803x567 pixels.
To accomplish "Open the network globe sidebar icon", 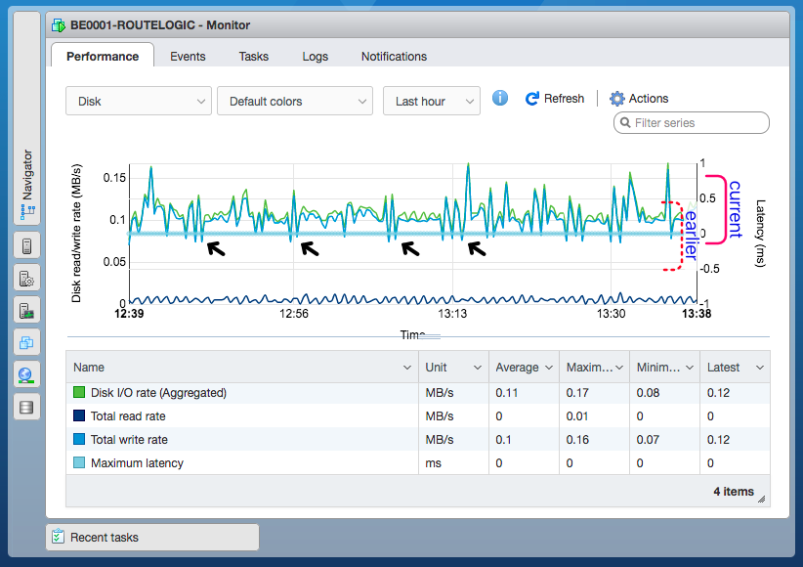I will (26, 374).
